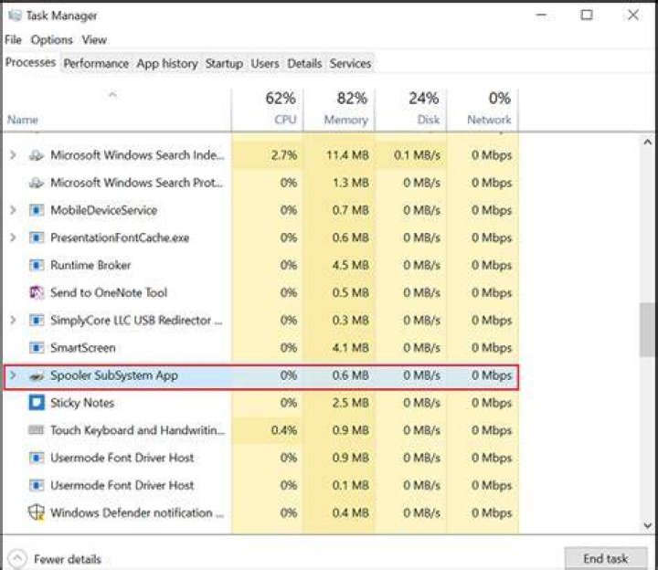Screen dimensions: 658x570
Task: Click the vertical scrollbar thumb
Action: pos(648,330)
